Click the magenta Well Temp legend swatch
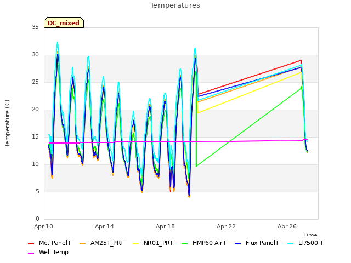The height and width of the screenshot is (263, 351). point(31,253)
